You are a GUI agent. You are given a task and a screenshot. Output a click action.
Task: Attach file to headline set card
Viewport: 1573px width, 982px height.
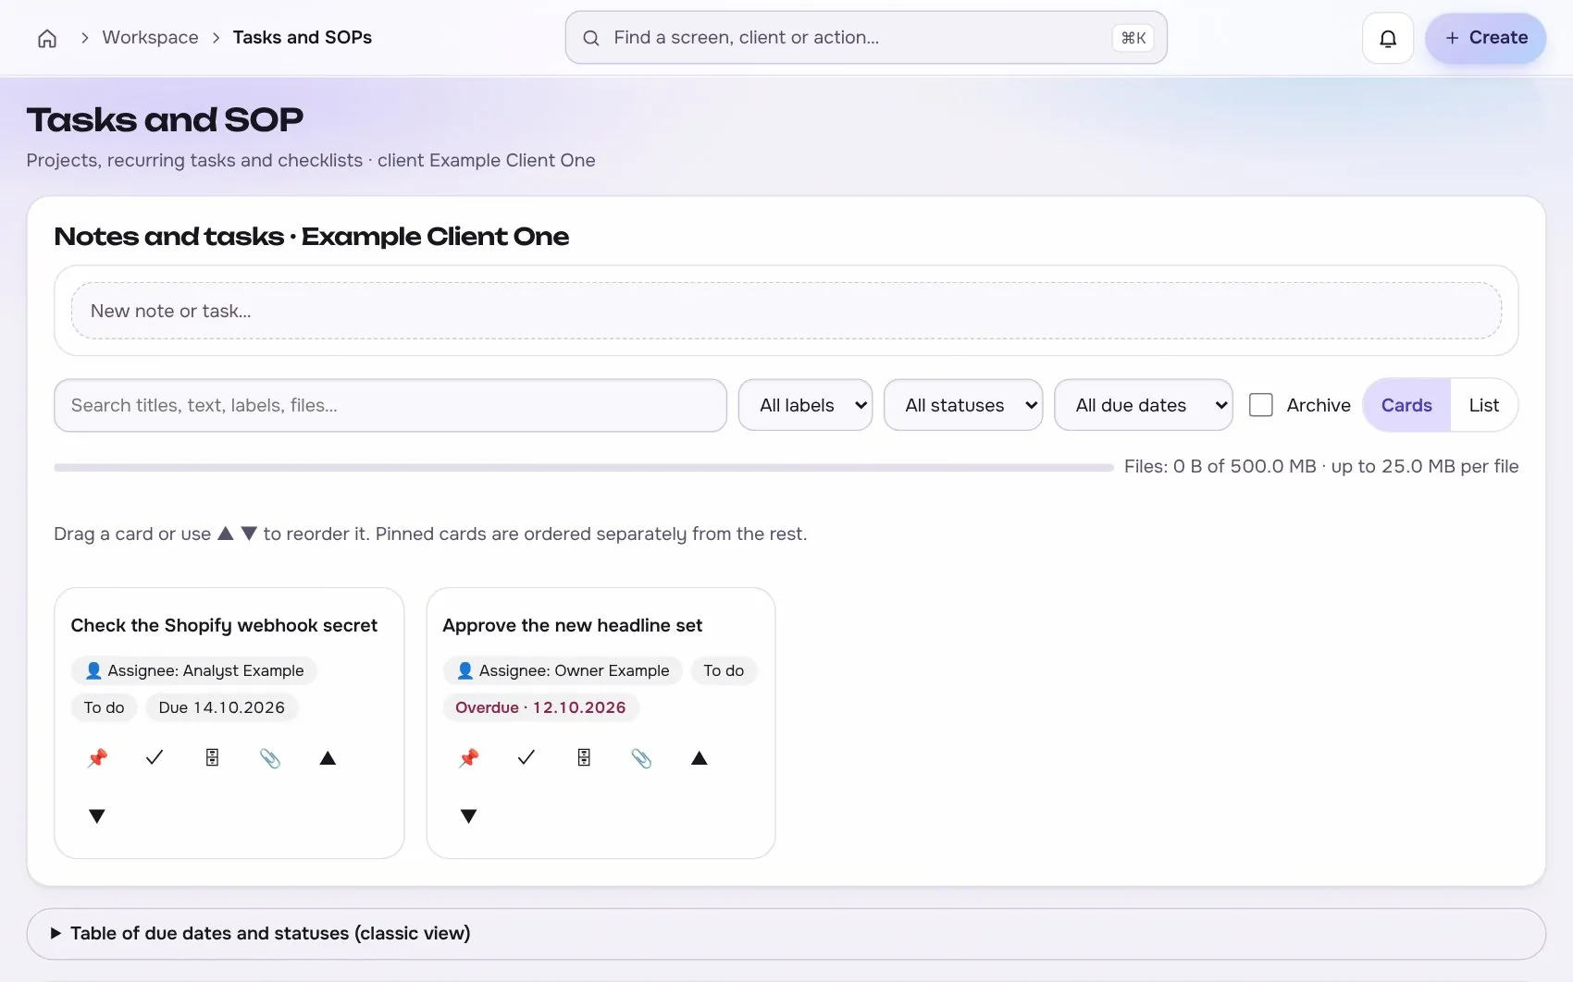point(641,758)
